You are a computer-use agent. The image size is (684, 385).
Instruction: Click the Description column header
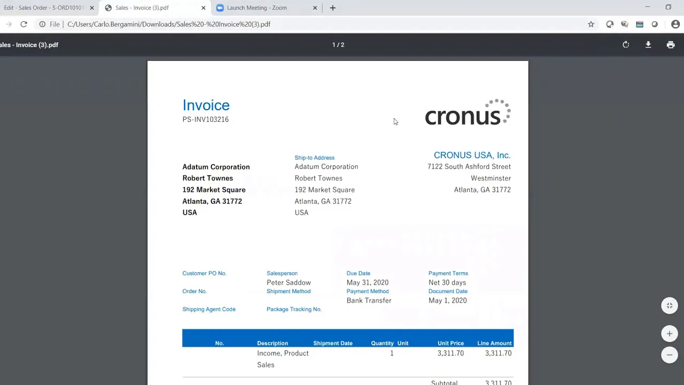[273, 343]
